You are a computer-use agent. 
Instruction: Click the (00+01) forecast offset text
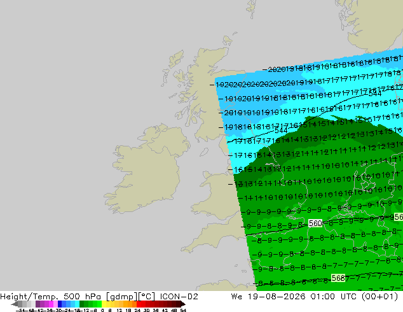click(x=380, y=297)
